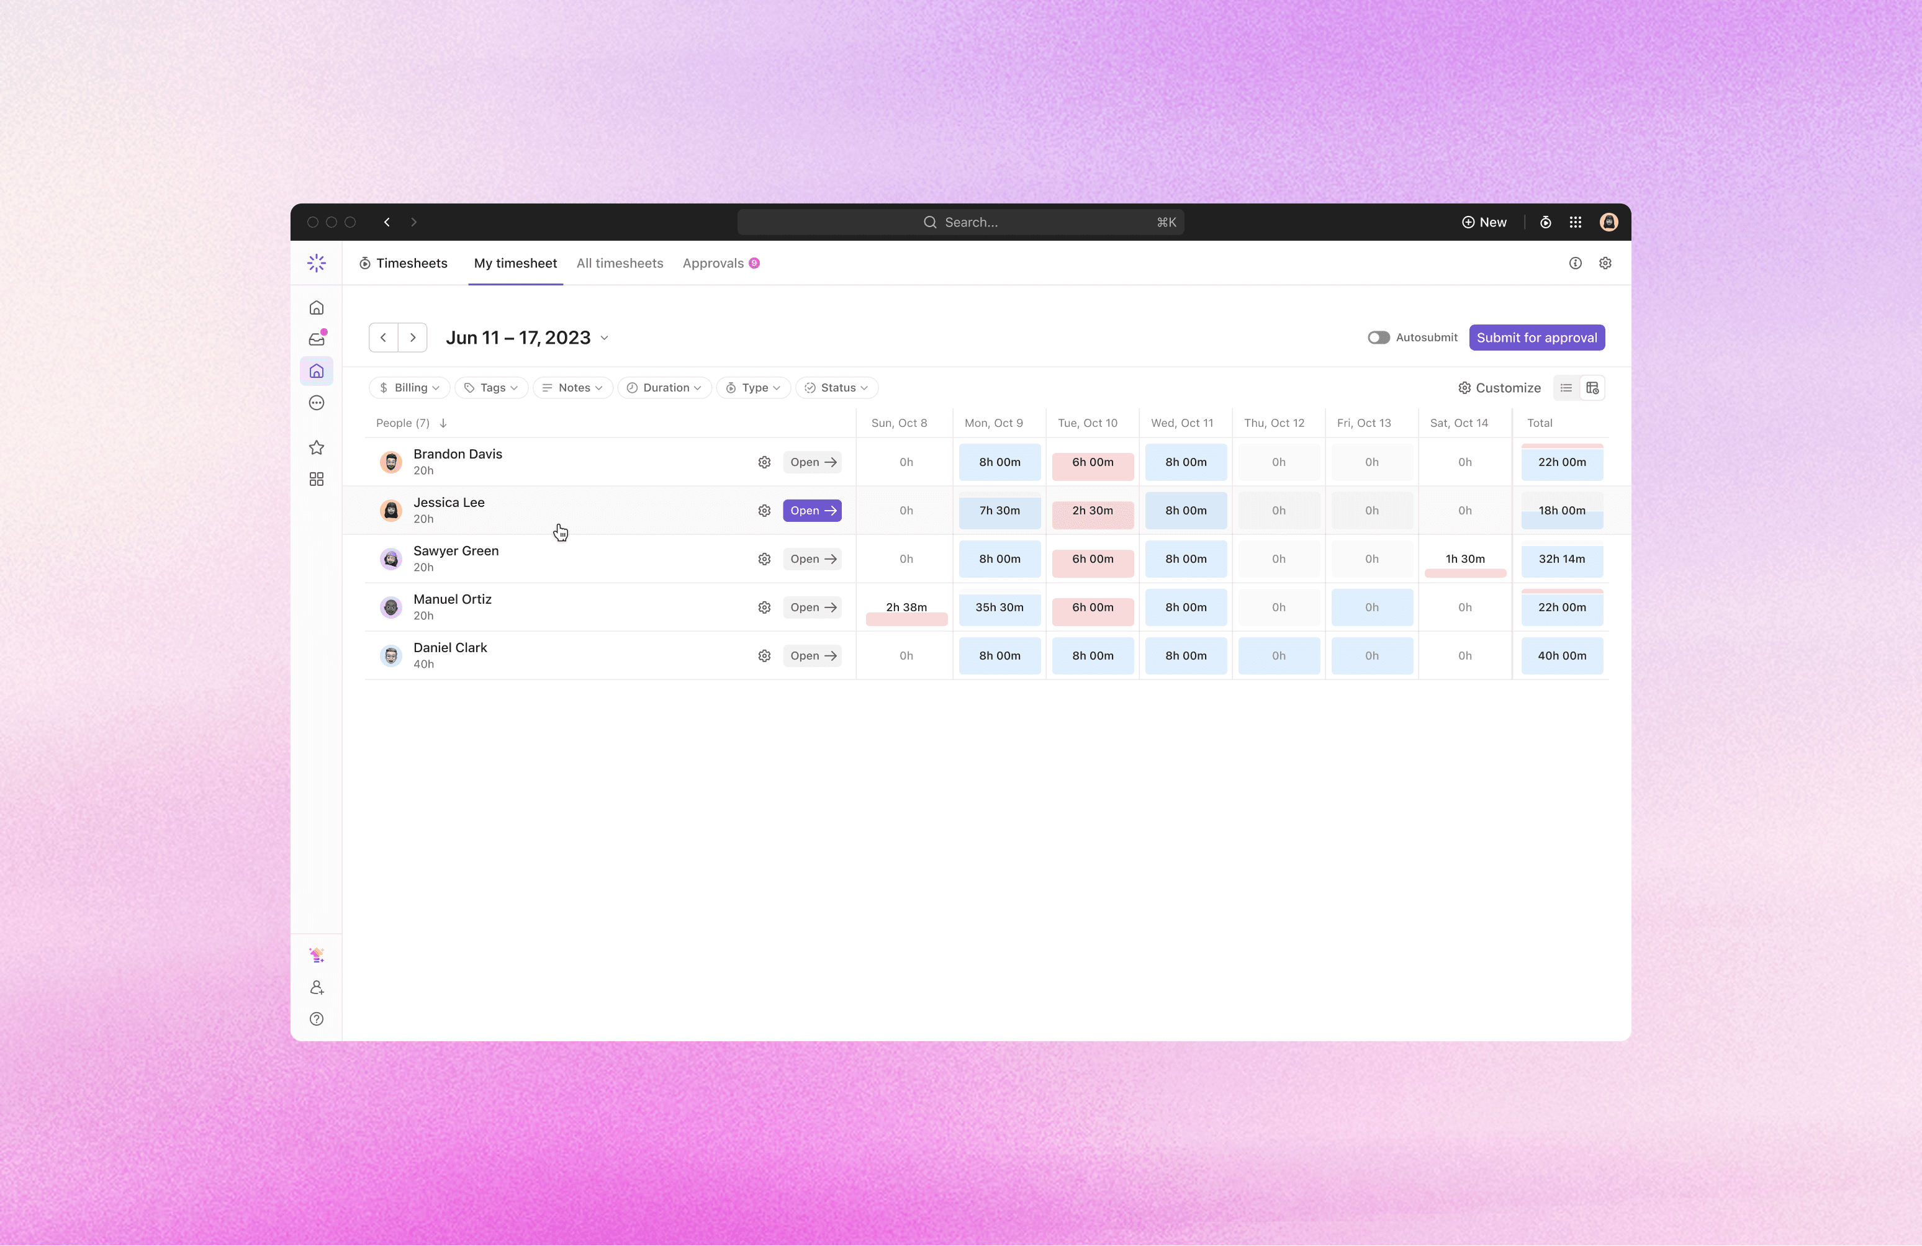Viewport: 1922px width, 1246px height.
Task: Click the info icon near settings
Action: [x=1576, y=263]
